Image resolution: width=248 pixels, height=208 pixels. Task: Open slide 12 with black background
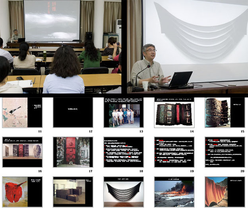73,113
